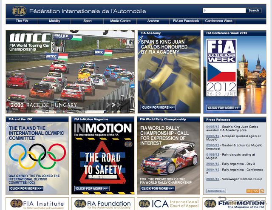Click the Search button

[253, 10]
